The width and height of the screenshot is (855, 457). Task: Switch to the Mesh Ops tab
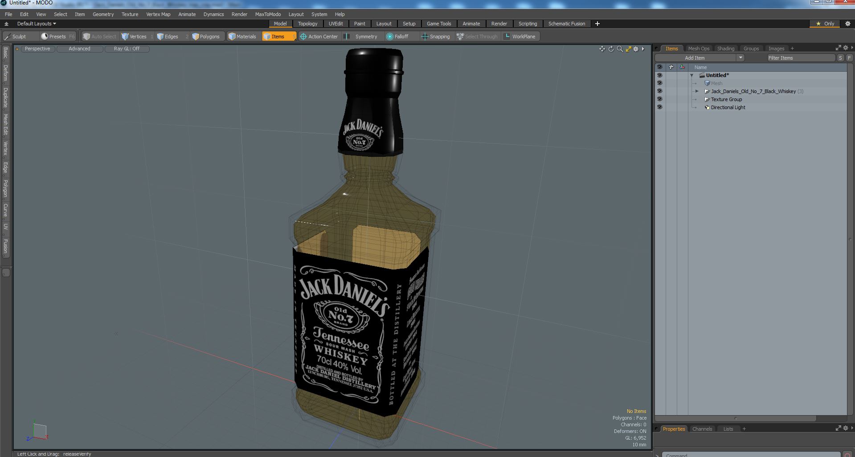[699, 49]
